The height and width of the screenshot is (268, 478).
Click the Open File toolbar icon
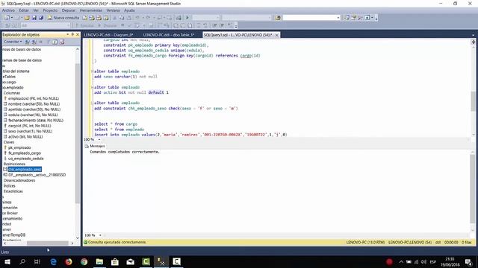pyautogui.click(x=27, y=18)
